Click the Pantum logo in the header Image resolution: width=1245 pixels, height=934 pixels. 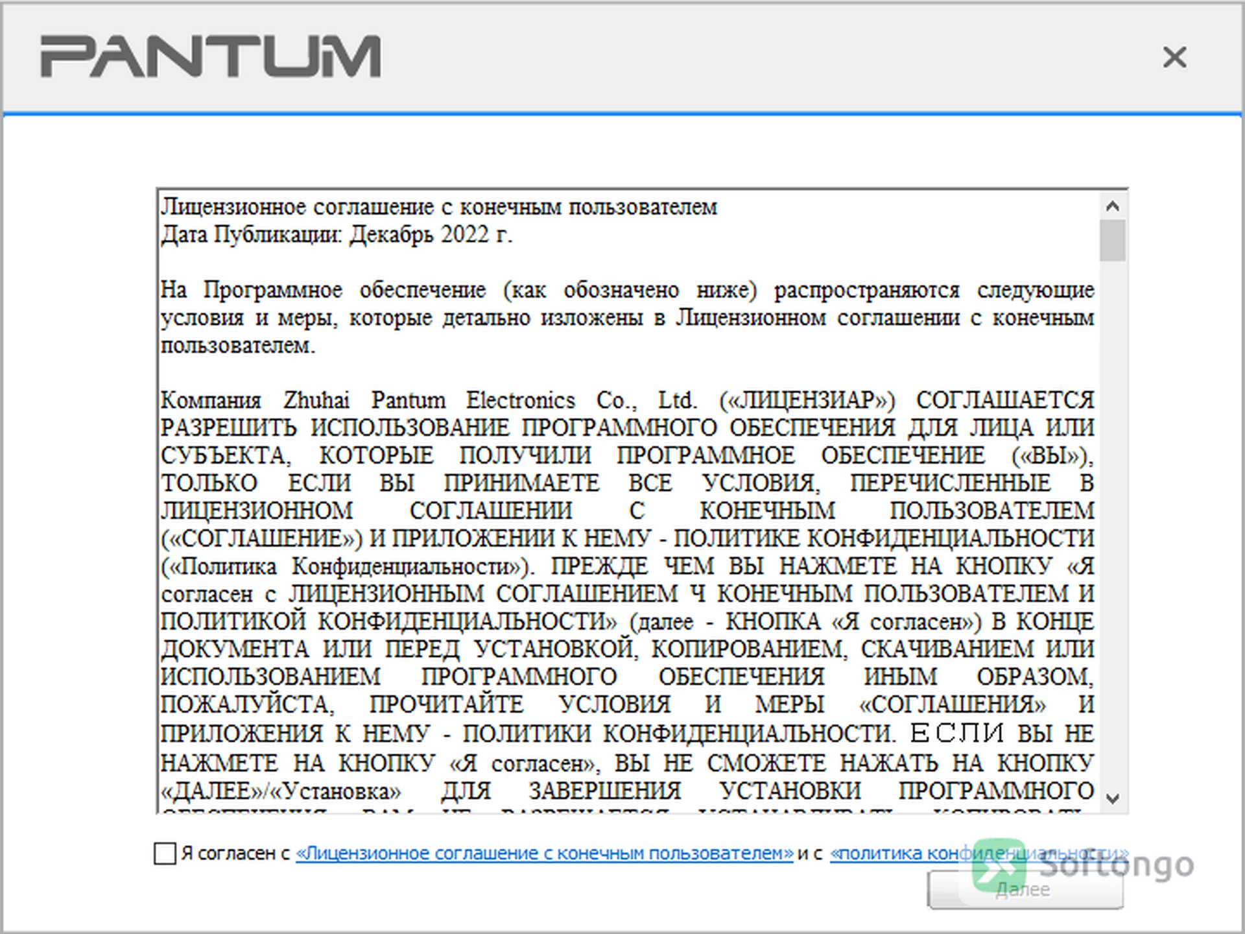click(211, 56)
